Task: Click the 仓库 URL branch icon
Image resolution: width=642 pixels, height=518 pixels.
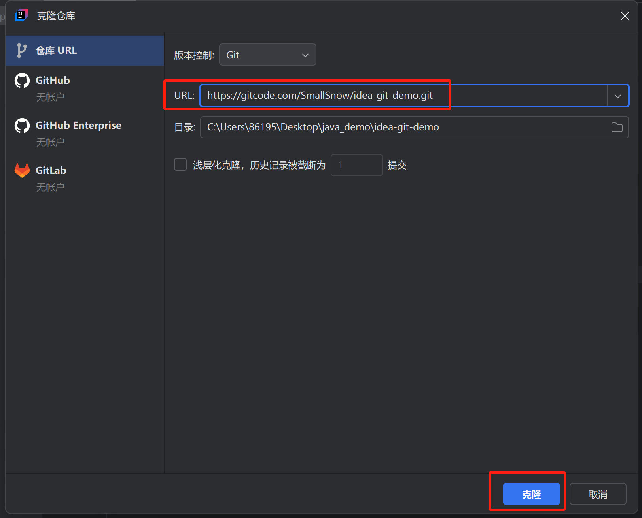Action: pyautogui.click(x=22, y=50)
